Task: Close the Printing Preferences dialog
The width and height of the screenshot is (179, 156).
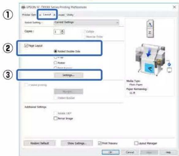Action: click(x=174, y=7)
